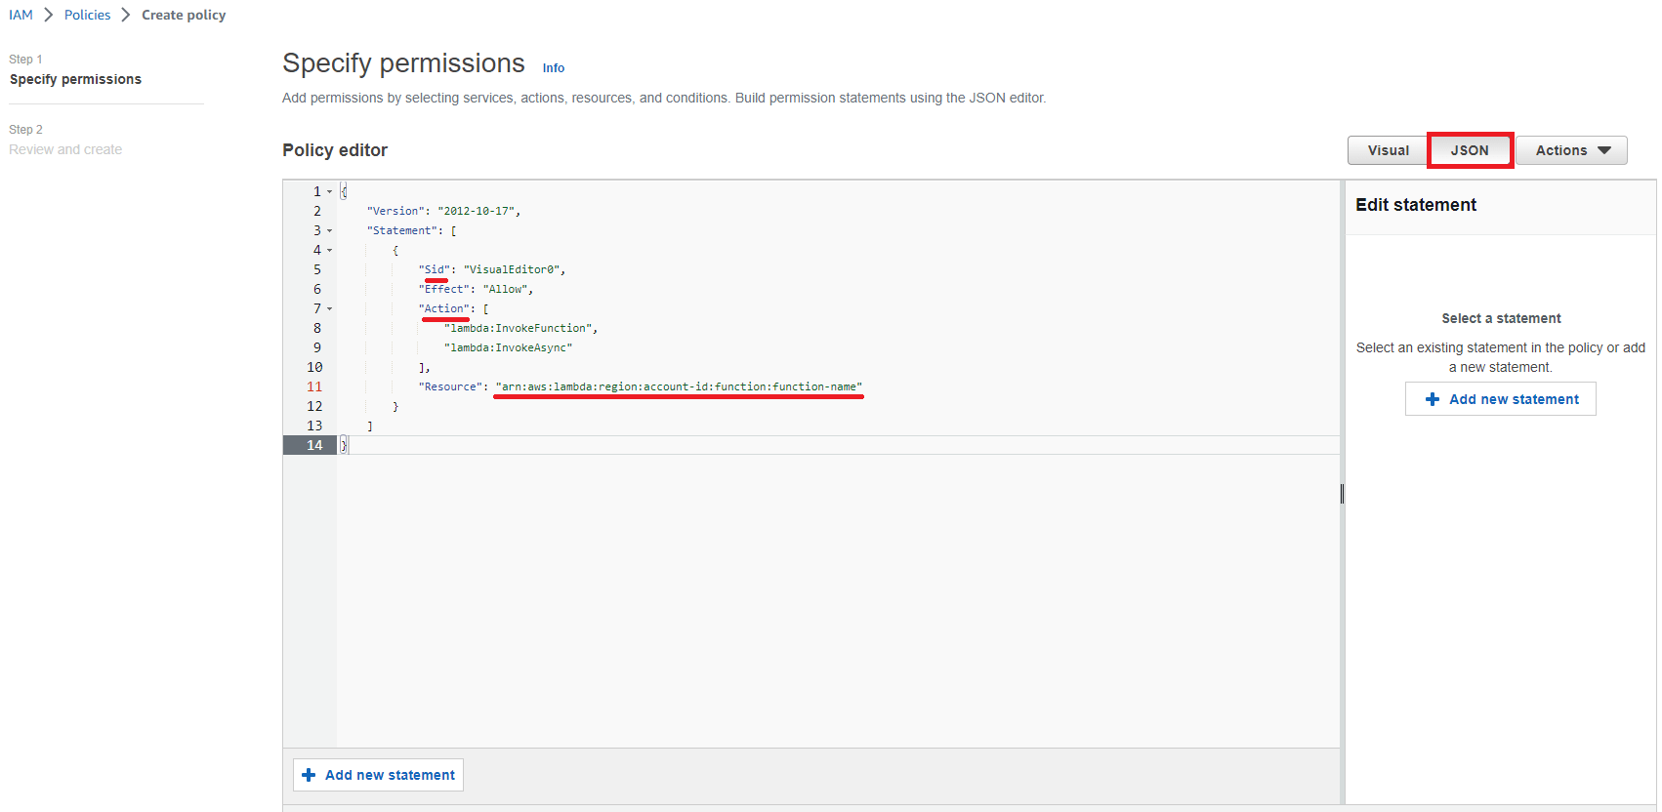Open the Policies breadcrumb link
The image size is (1662, 812).
87,15
